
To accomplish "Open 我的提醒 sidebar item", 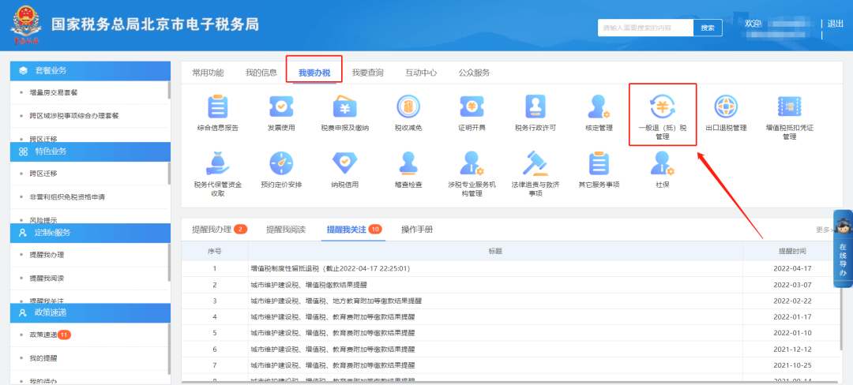I will pos(43,358).
